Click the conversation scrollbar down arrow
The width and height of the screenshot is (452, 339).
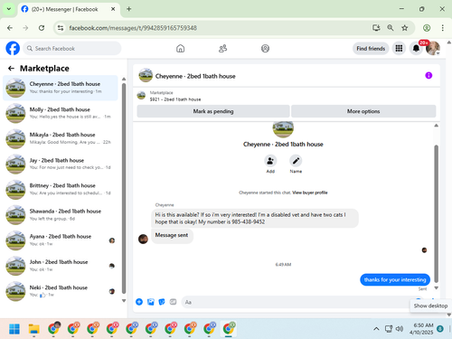pyautogui.click(x=436, y=288)
